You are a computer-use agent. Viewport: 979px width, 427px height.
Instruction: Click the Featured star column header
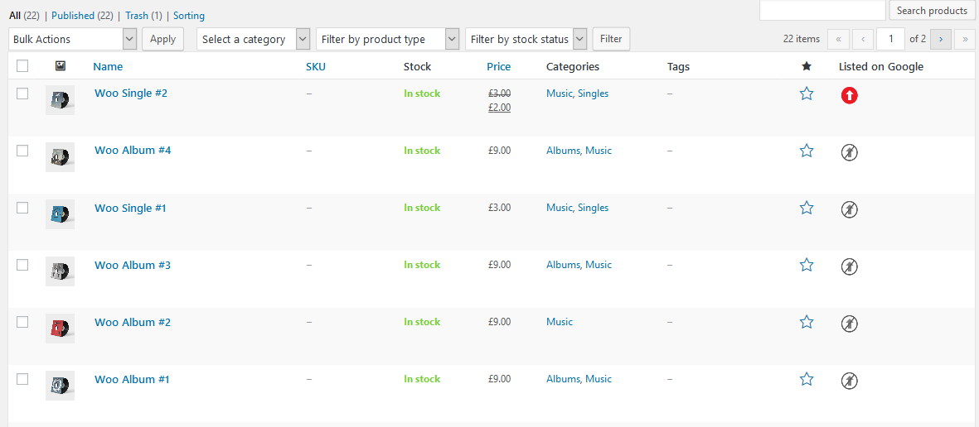807,67
